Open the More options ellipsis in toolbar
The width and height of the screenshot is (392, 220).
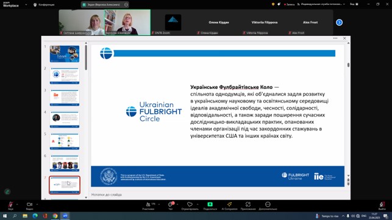(268, 205)
